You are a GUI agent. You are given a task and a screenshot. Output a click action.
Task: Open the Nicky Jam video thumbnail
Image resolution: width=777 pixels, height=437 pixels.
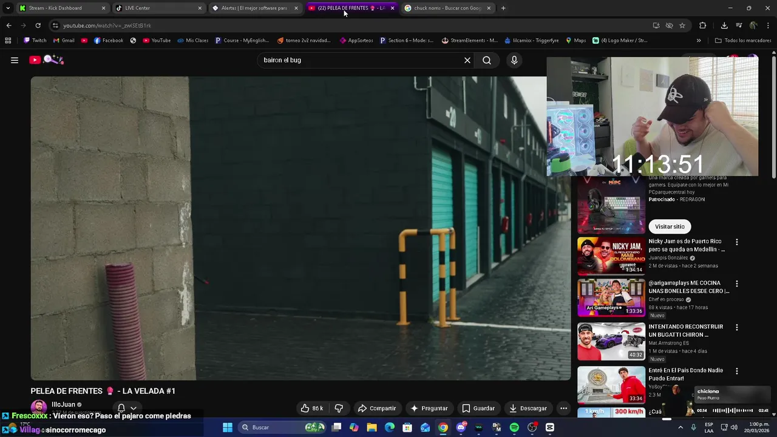(x=611, y=255)
